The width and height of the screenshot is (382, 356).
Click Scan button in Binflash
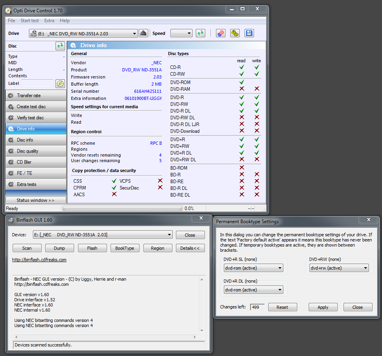(x=27, y=248)
